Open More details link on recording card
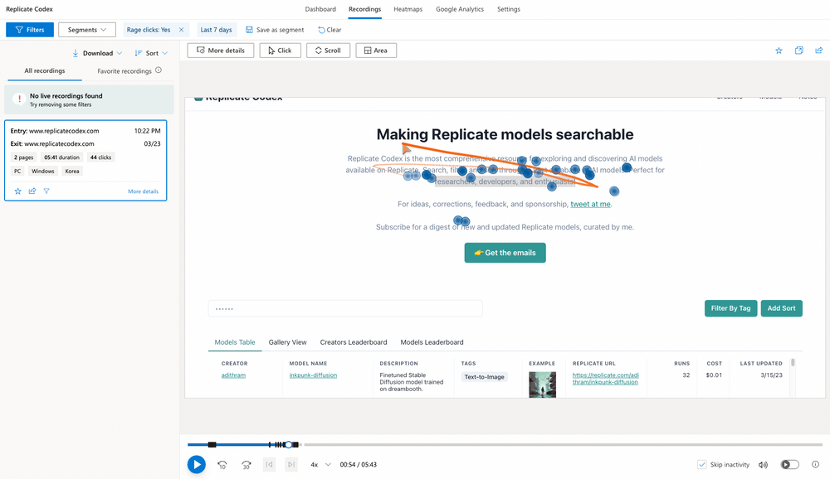Image resolution: width=830 pixels, height=479 pixels. point(143,191)
